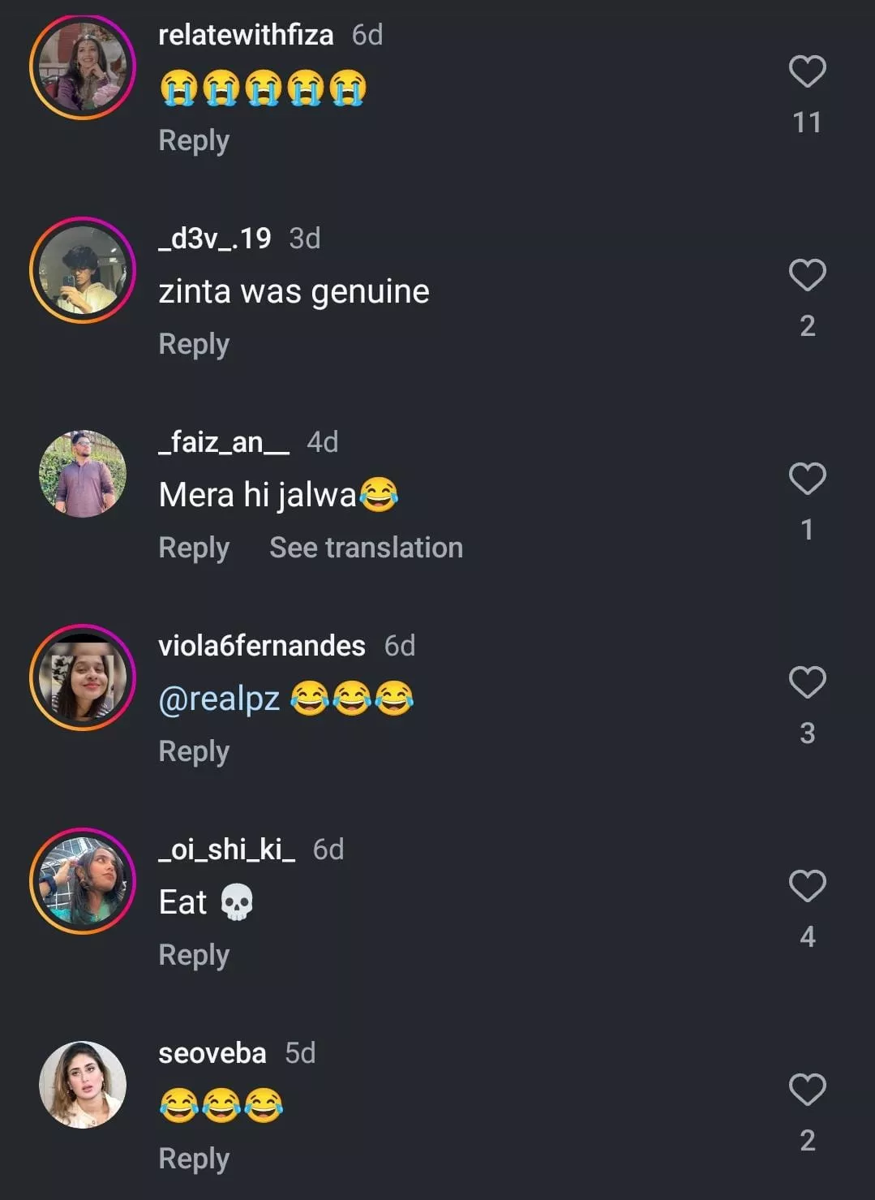Open relatewithfiza's profile picture story
The image size is (875, 1200).
tap(83, 67)
